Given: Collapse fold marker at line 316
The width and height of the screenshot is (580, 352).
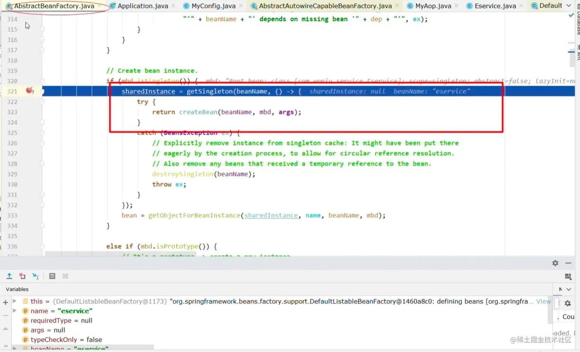Looking at the screenshot, I should click(42, 40).
